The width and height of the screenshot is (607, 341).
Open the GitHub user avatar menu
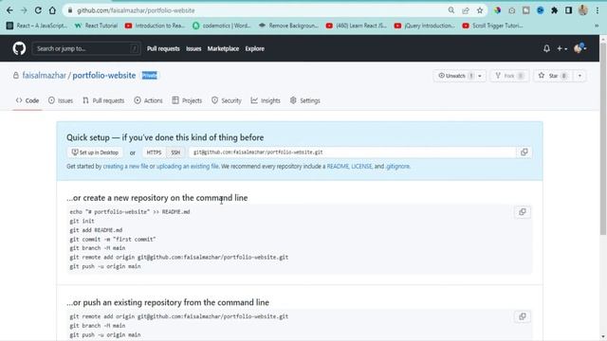(579, 48)
